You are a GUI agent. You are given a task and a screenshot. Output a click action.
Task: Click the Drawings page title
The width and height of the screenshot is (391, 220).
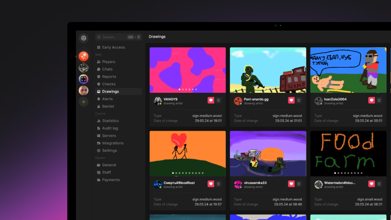coord(157,37)
